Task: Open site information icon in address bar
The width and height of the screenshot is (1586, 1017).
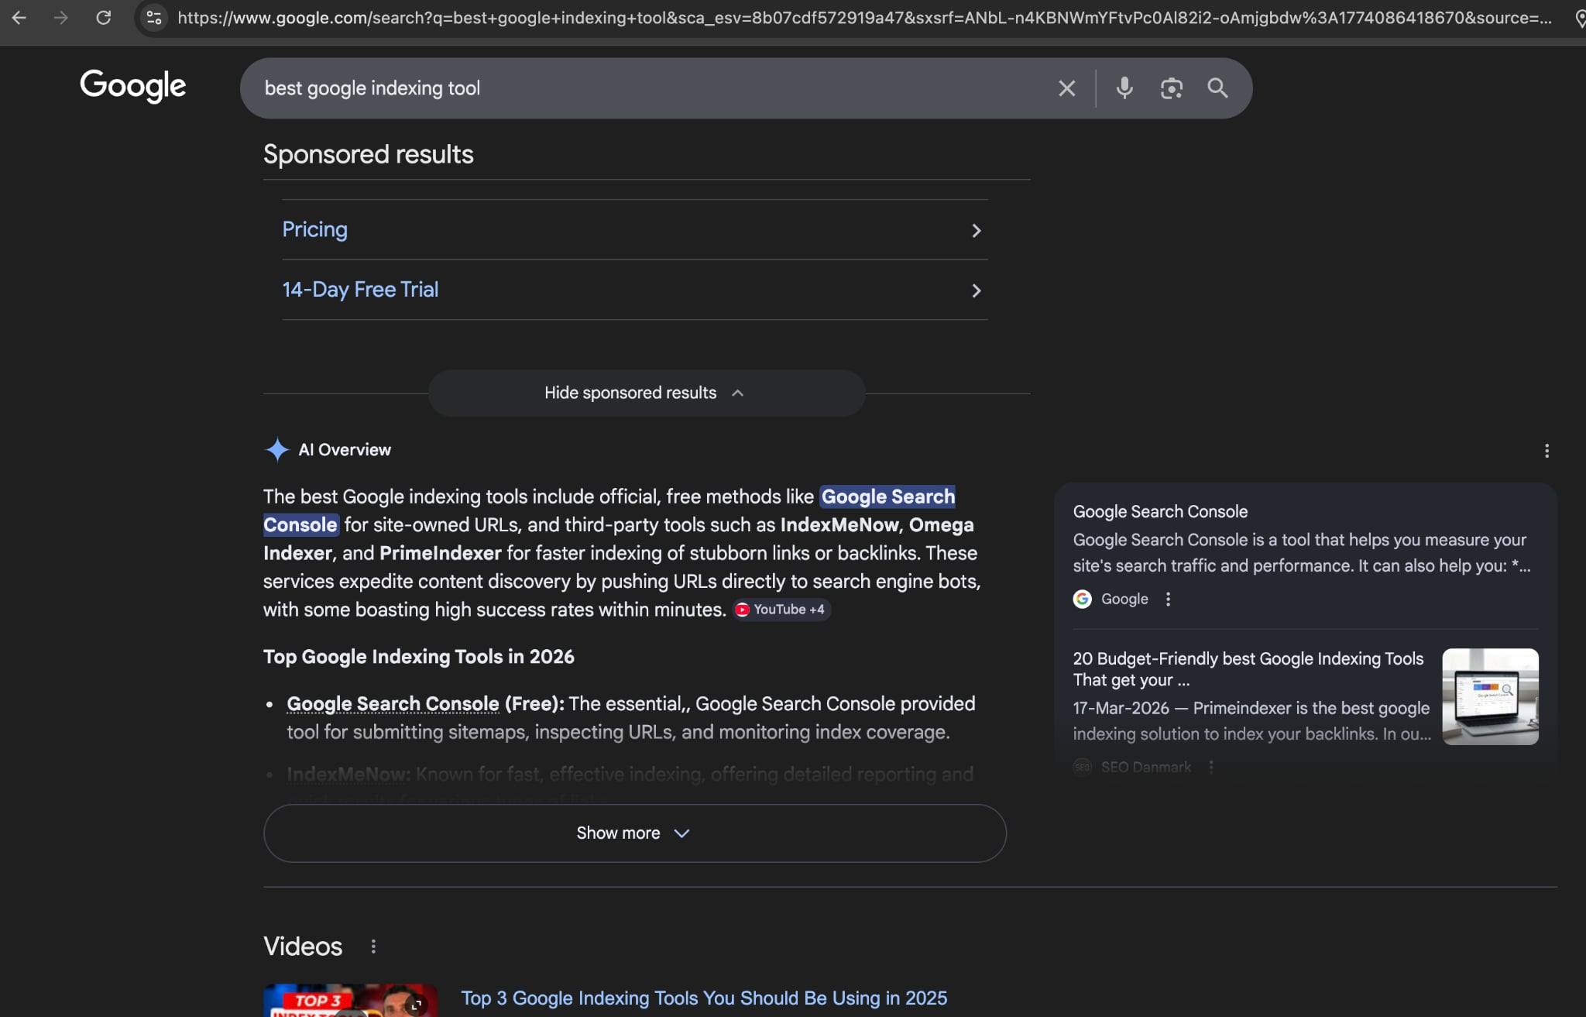Action: tap(154, 17)
